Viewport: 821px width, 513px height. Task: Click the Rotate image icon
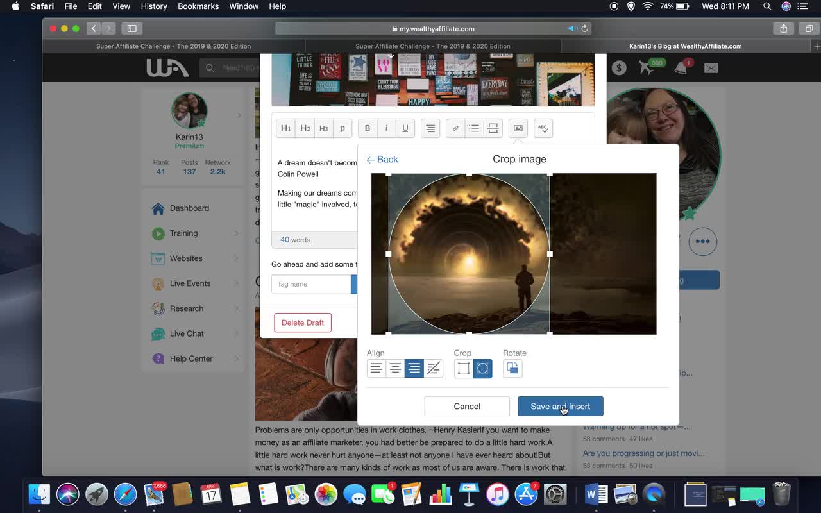[x=512, y=368]
